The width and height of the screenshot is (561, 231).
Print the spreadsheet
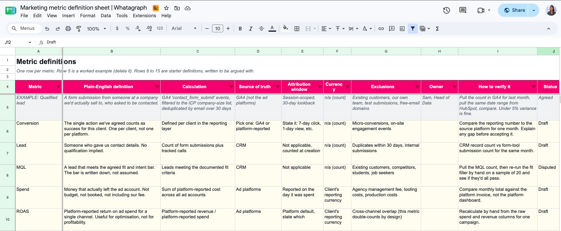click(x=68, y=29)
